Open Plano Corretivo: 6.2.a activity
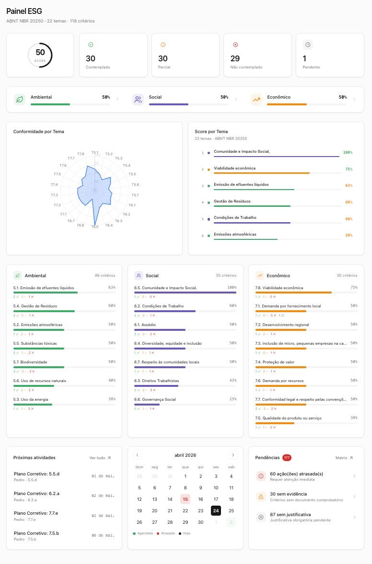Image resolution: width=372 pixels, height=564 pixels. pos(64,496)
